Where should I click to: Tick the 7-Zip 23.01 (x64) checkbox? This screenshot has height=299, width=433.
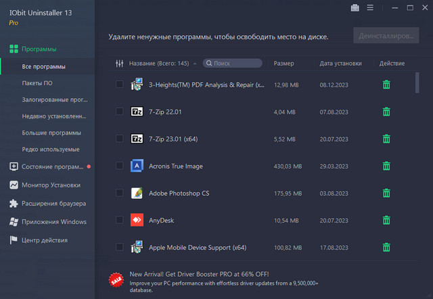pos(120,139)
